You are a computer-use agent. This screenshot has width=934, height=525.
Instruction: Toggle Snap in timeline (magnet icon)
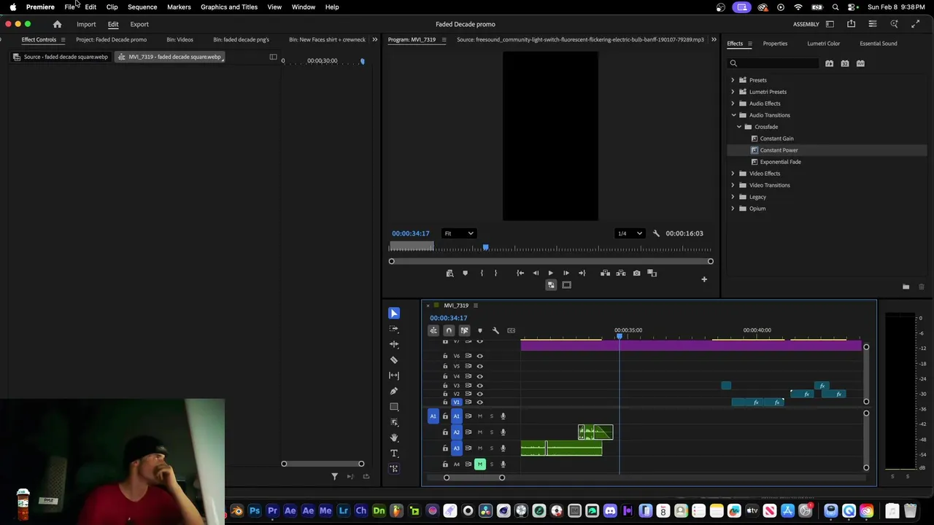pyautogui.click(x=449, y=331)
